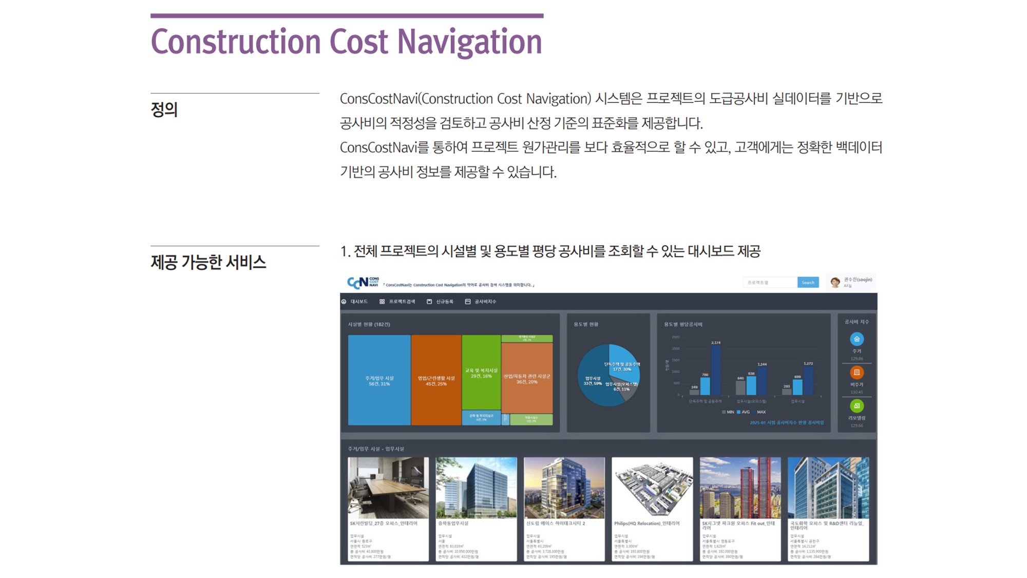Click the 정의 section label
This screenshot has width=1027, height=578.
[x=164, y=109]
